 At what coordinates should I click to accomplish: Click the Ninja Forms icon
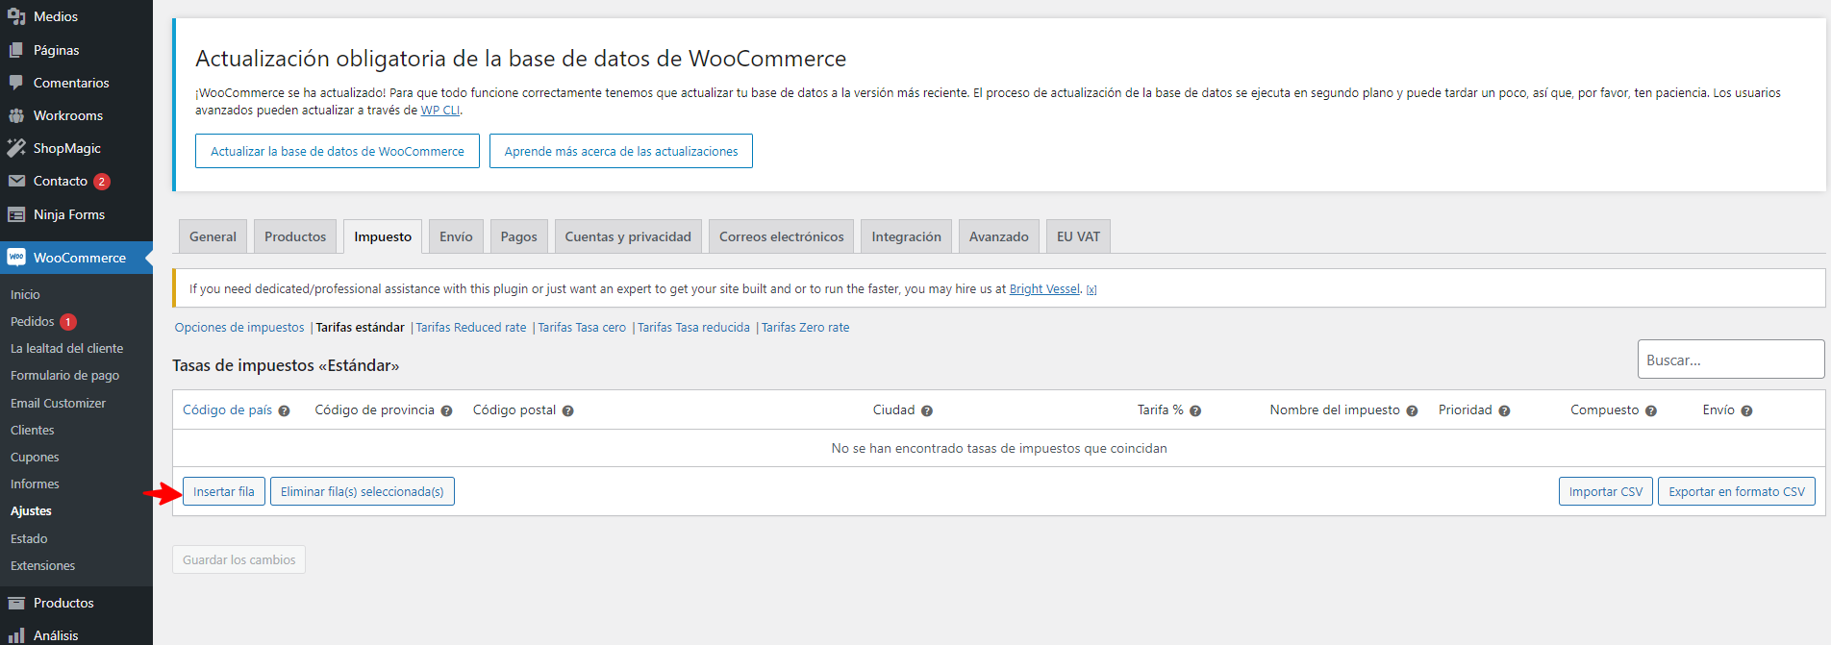(x=16, y=214)
